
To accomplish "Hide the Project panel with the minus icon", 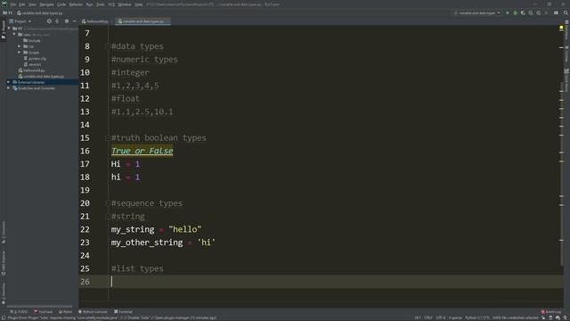I will (74, 21).
